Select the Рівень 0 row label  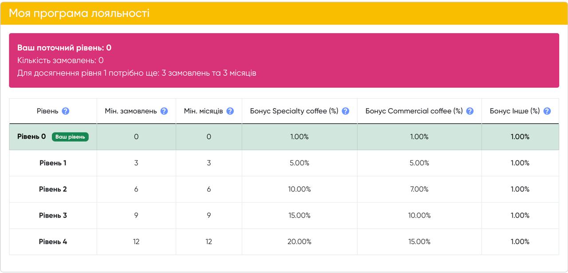point(32,137)
